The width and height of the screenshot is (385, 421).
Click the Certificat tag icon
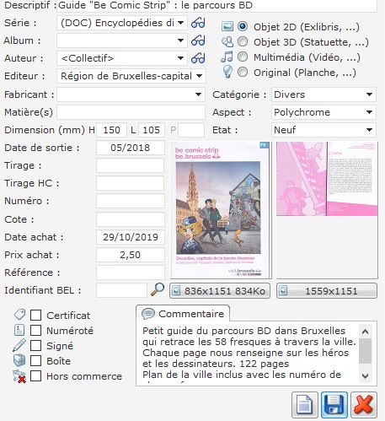pos(19,315)
